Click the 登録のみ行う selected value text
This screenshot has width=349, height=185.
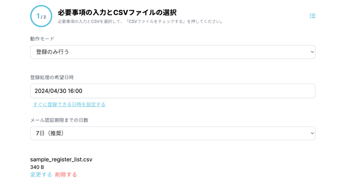click(x=52, y=52)
